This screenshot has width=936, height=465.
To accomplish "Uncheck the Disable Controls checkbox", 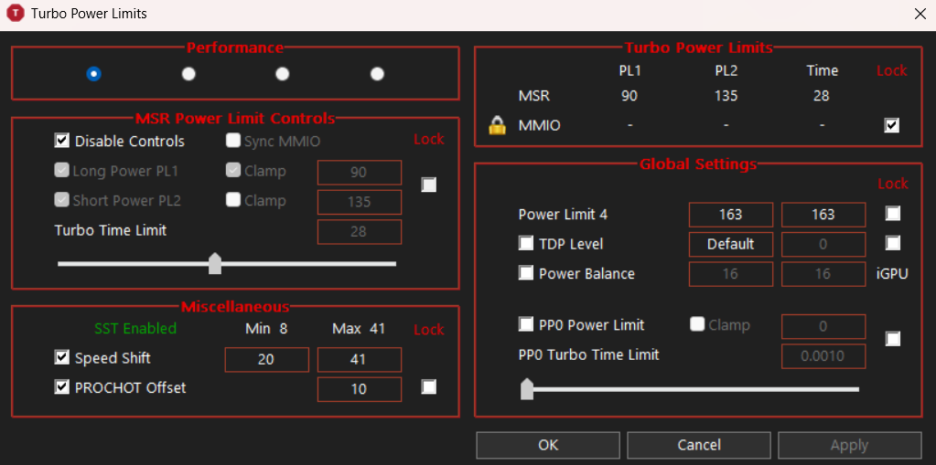I will pos(61,142).
